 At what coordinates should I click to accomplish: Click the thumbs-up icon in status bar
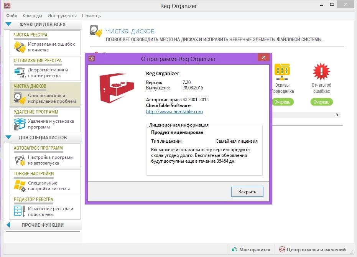pyautogui.click(x=234, y=249)
